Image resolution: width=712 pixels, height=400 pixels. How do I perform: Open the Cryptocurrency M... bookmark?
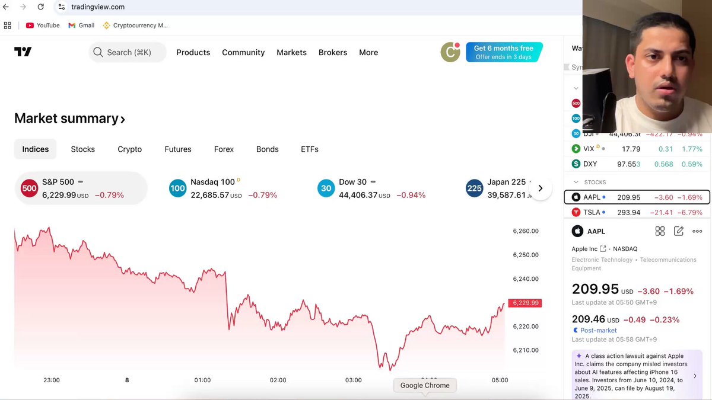tap(135, 25)
